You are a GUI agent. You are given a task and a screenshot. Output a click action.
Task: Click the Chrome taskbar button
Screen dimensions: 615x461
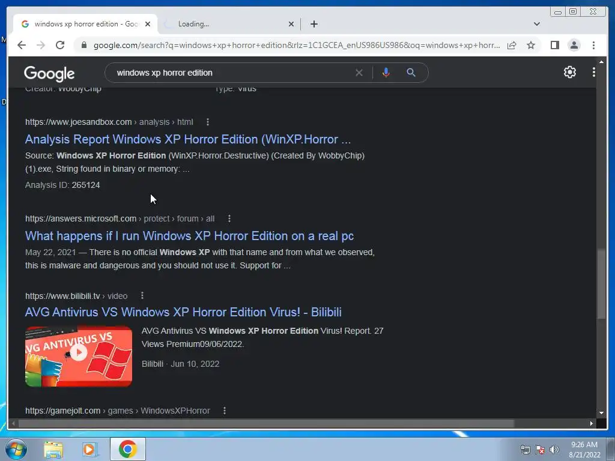pyautogui.click(x=127, y=449)
